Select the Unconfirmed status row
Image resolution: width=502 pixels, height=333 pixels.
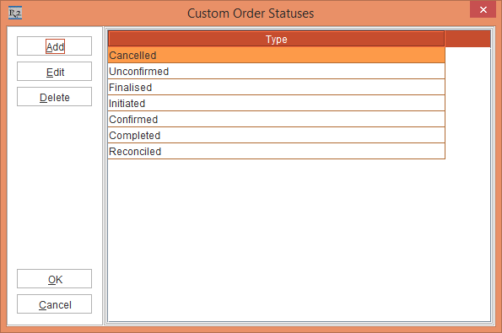coord(276,71)
